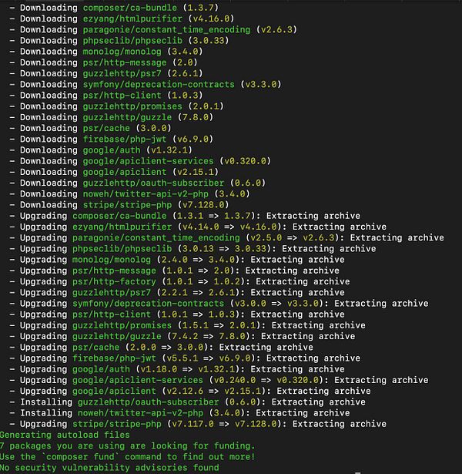The height and width of the screenshot is (474, 462).
Task: Click the Downloading stripe/stripe-php (v7.128.0) line
Action: (119, 205)
